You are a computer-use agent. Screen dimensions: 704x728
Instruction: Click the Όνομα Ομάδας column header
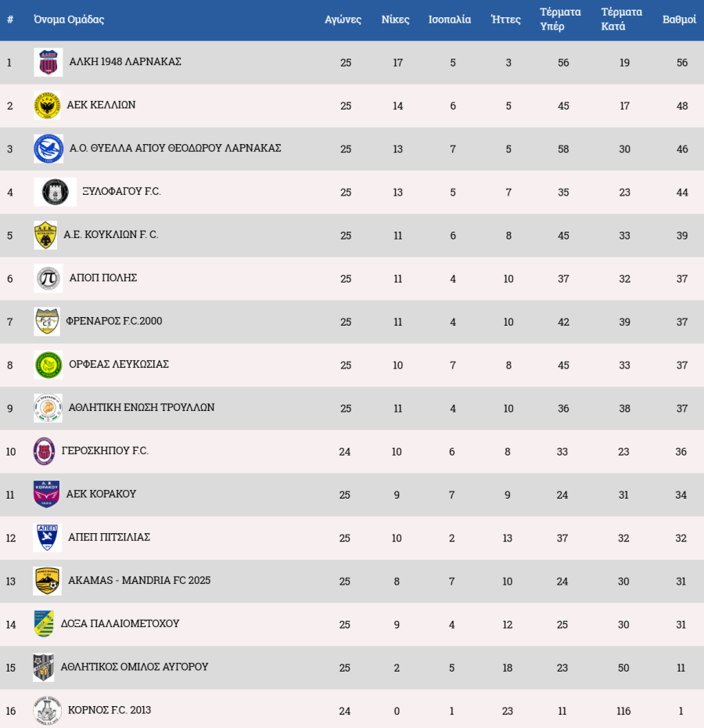69,20
